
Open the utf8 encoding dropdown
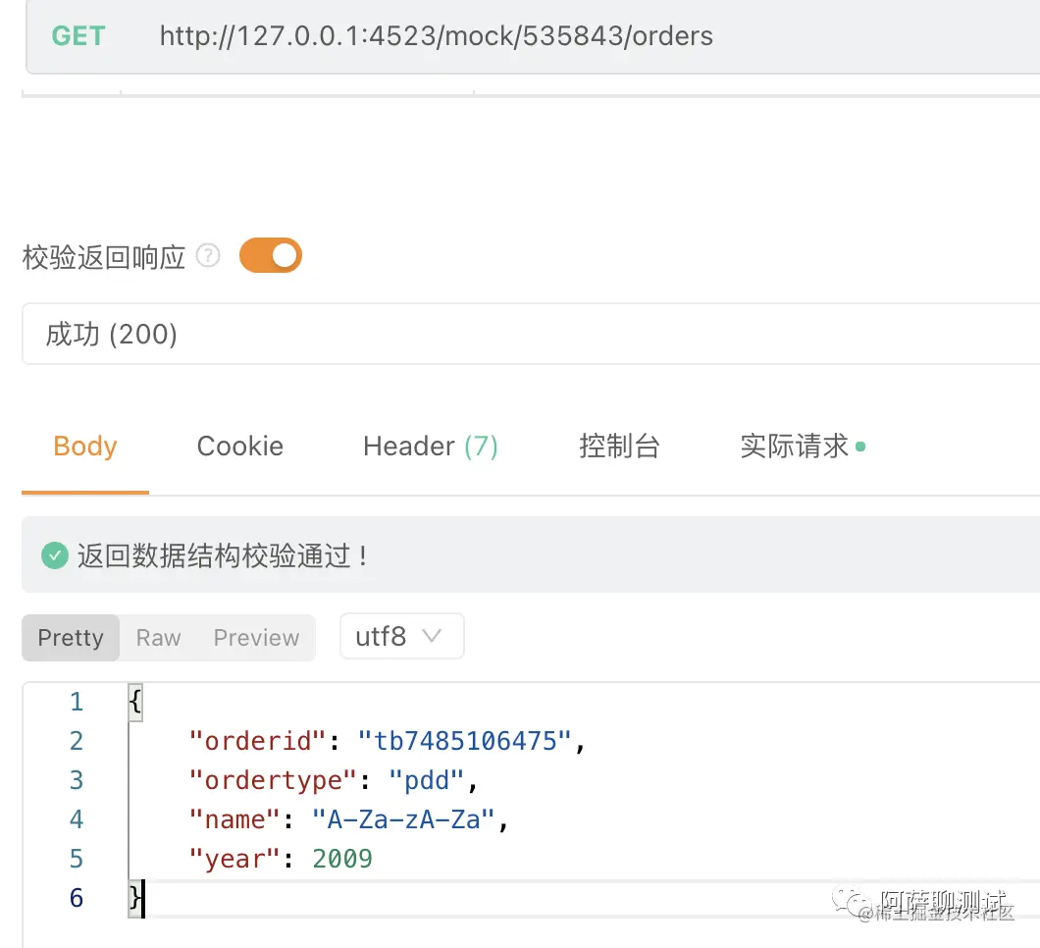pos(402,636)
